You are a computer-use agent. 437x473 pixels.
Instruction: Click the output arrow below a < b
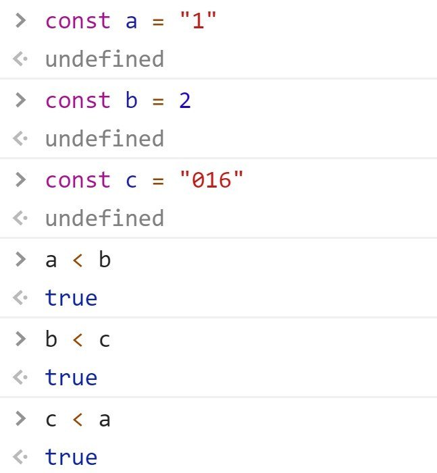point(20,298)
